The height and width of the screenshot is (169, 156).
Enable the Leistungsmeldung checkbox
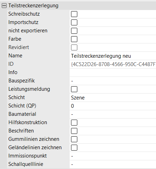tap(74, 89)
